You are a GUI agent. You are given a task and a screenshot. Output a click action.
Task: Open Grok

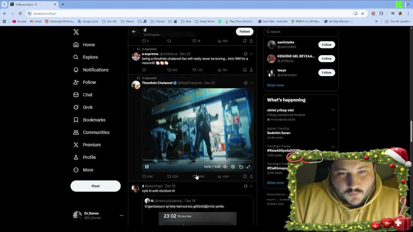click(x=83, y=107)
